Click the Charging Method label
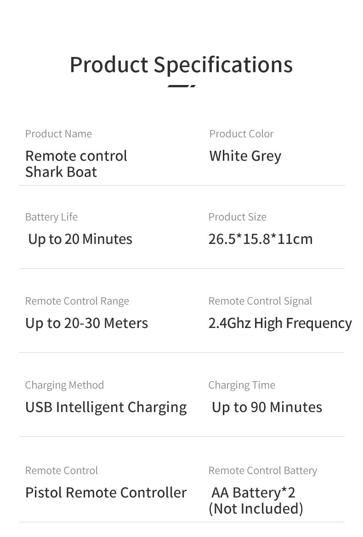 (64, 385)
